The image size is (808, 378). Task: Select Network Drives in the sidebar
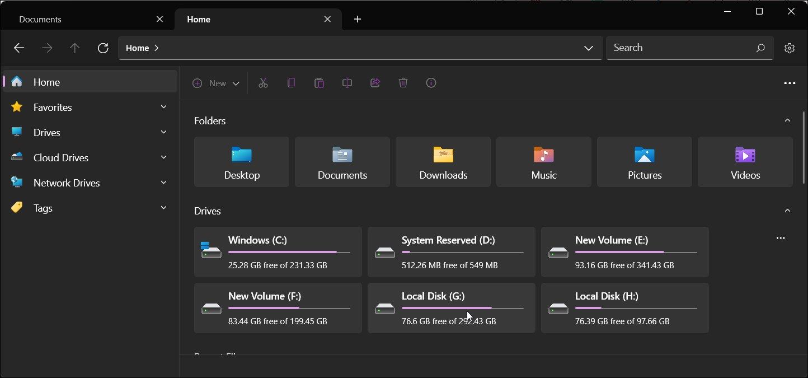pyautogui.click(x=90, y=183)
